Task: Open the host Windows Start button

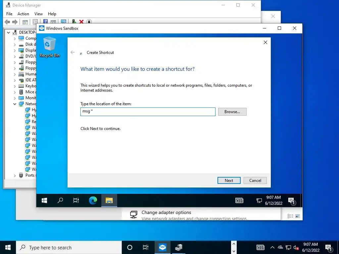Action: [8, 247]
